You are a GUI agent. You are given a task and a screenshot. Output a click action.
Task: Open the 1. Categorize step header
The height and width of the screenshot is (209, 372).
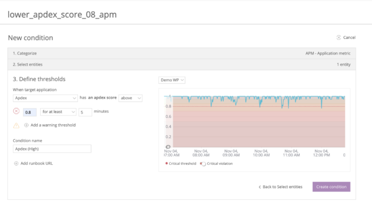(x=182, y=53)
